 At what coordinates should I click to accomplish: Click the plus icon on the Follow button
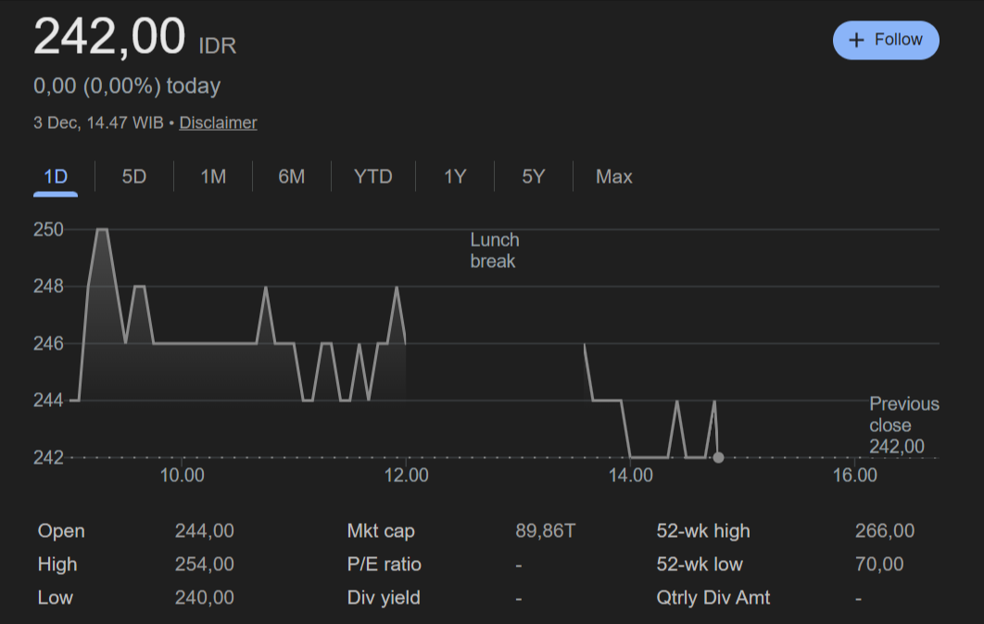tap(856, 40)
